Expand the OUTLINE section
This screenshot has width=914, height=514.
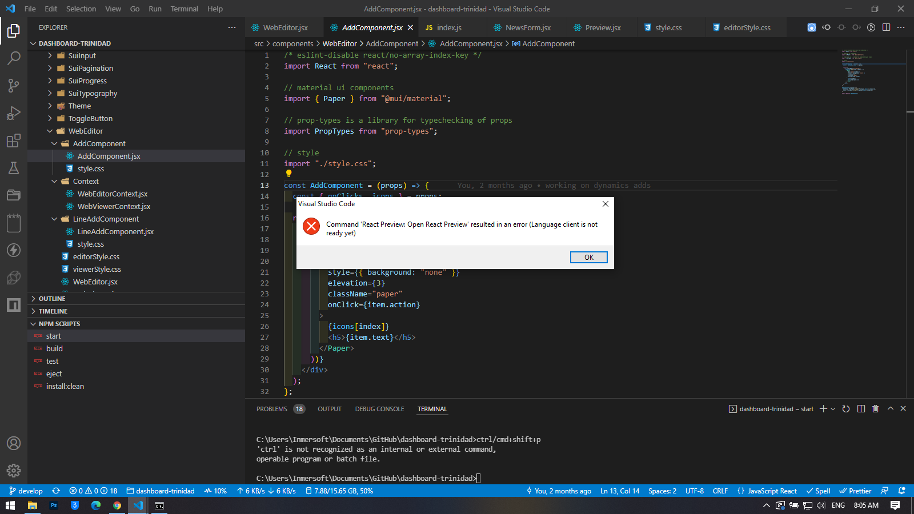[x=136, y=299]
